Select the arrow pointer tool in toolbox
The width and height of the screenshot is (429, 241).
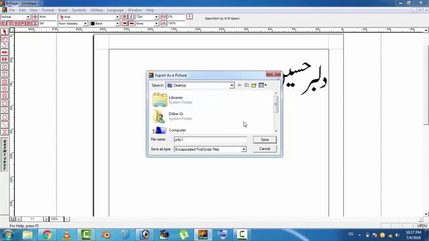pos(5,31)
